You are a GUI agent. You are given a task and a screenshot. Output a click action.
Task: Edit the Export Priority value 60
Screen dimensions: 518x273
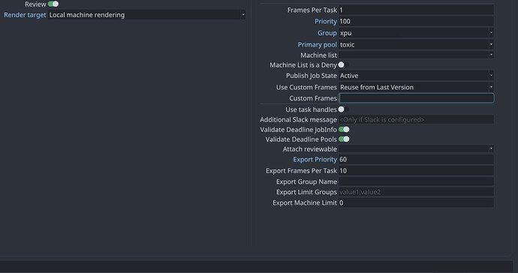coord(416,160)
